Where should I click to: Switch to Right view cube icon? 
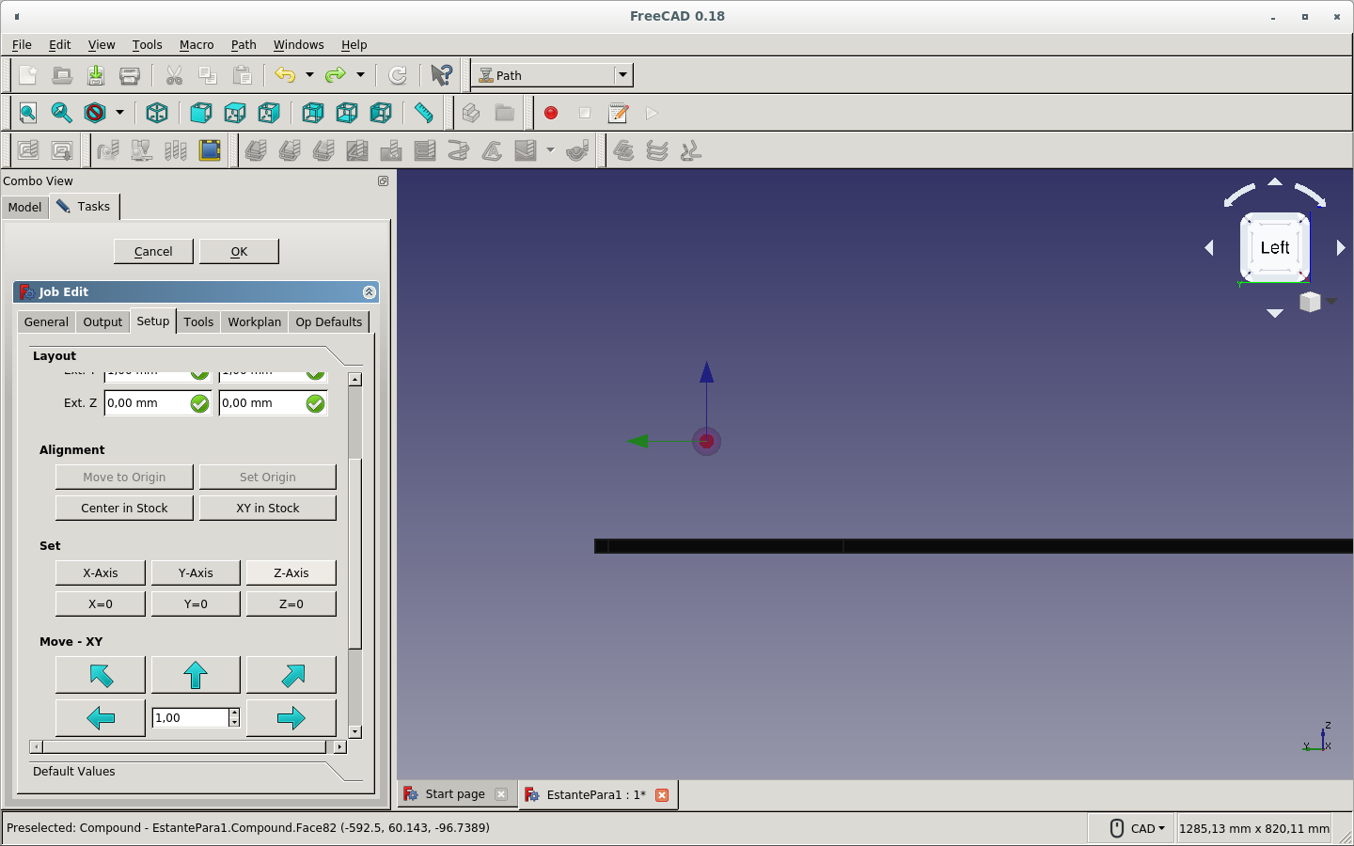[269, 113]
